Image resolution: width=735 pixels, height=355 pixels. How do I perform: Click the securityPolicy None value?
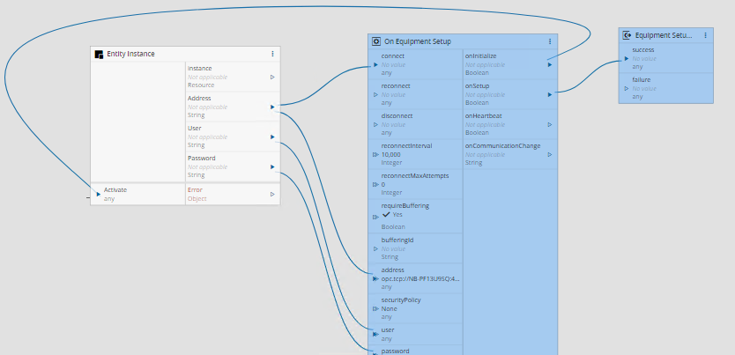tap(389, 308)
